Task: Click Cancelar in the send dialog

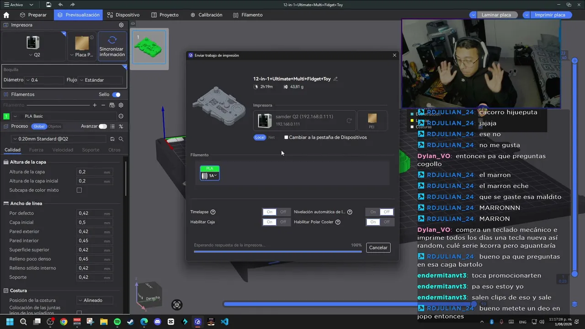Action: tap(378, 248)
